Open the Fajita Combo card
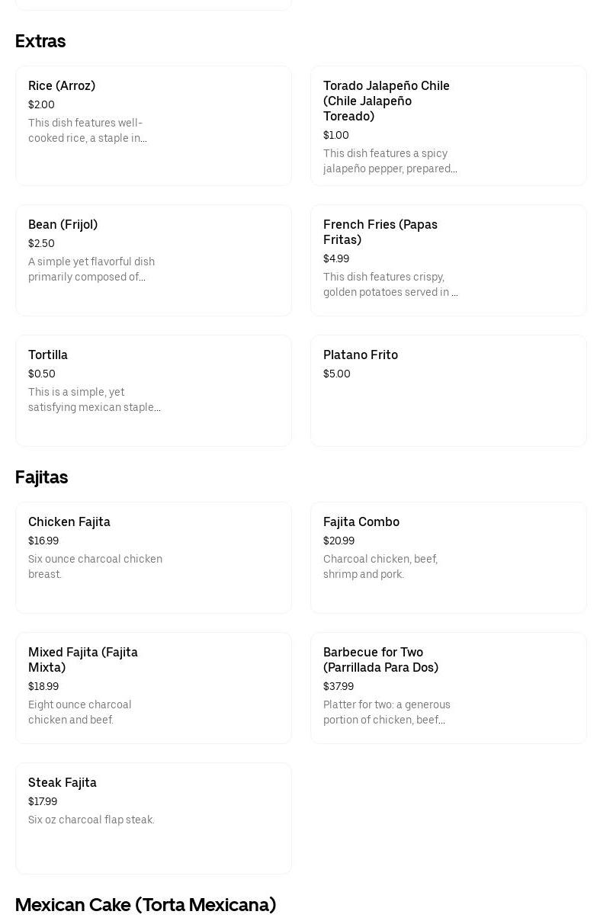Image resolution: width=613 pixels, height=921 pixels. pos(448,557)
